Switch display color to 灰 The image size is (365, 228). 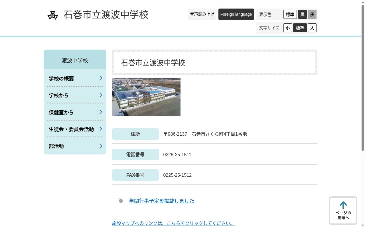click(312, 14)
